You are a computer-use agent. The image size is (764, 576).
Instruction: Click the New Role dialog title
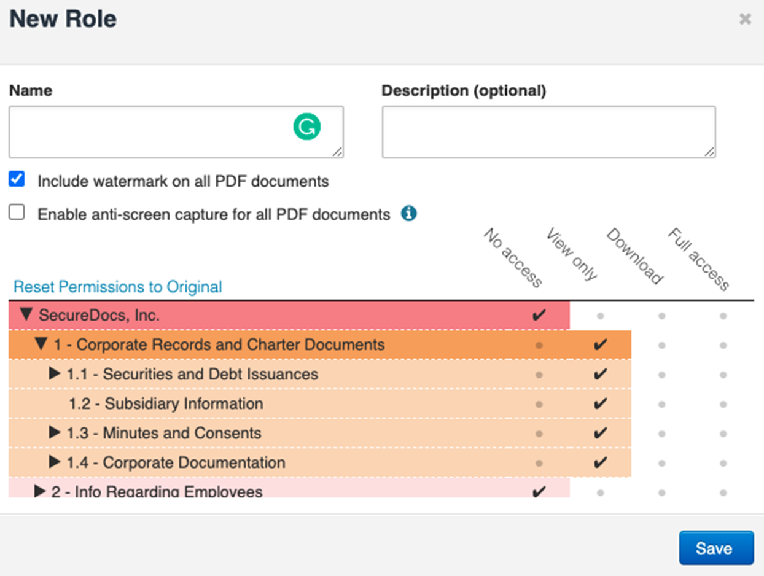pyautogui.click(x=63, y=19)
